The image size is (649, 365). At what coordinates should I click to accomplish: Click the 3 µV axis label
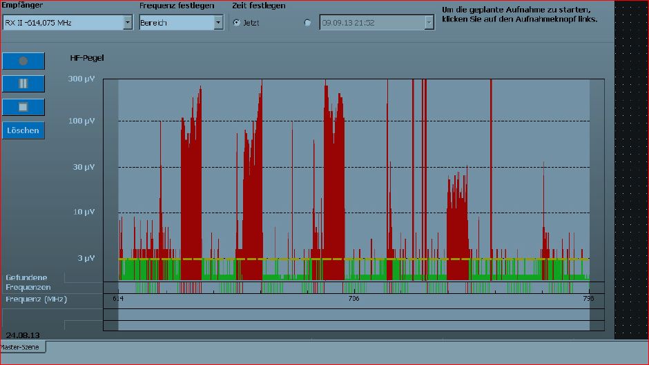coord(86,258)
